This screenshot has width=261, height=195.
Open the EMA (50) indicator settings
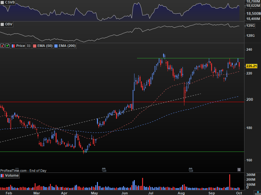click(x=43, y=46)
